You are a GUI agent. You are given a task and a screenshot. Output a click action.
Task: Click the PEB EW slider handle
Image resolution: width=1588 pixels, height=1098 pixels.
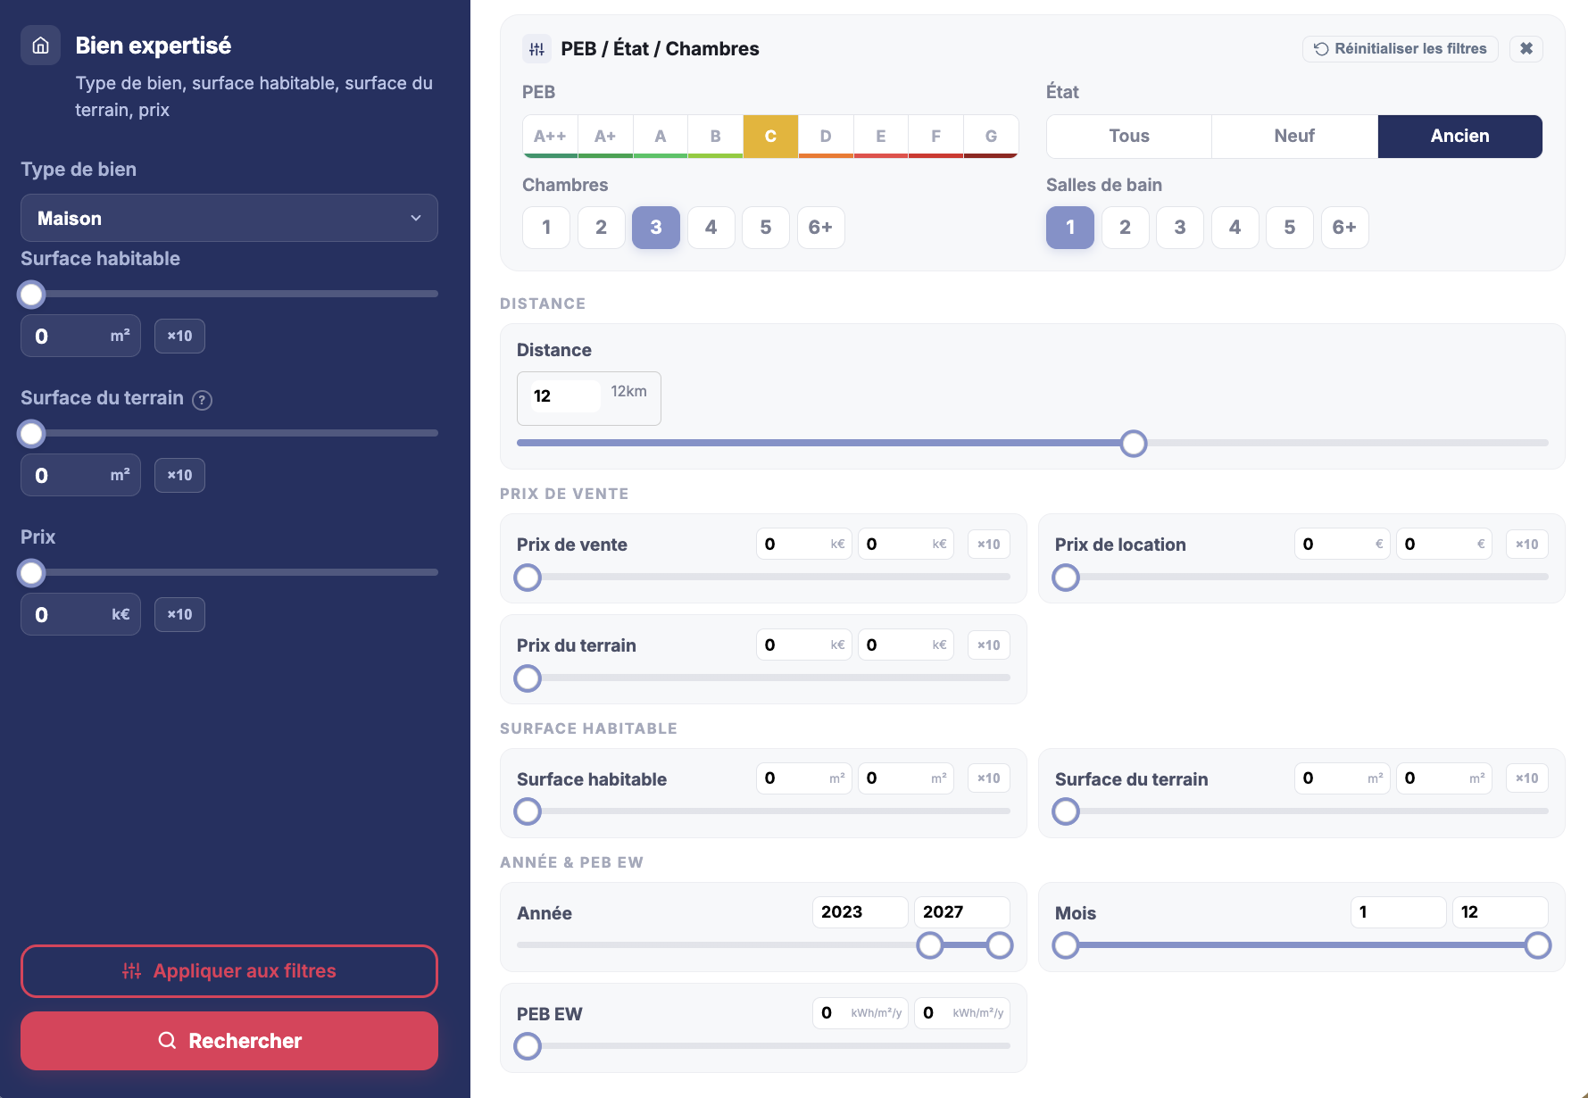[528, 1046]
